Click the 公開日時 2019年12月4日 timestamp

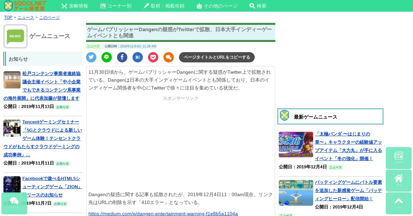tap(130, 46)
